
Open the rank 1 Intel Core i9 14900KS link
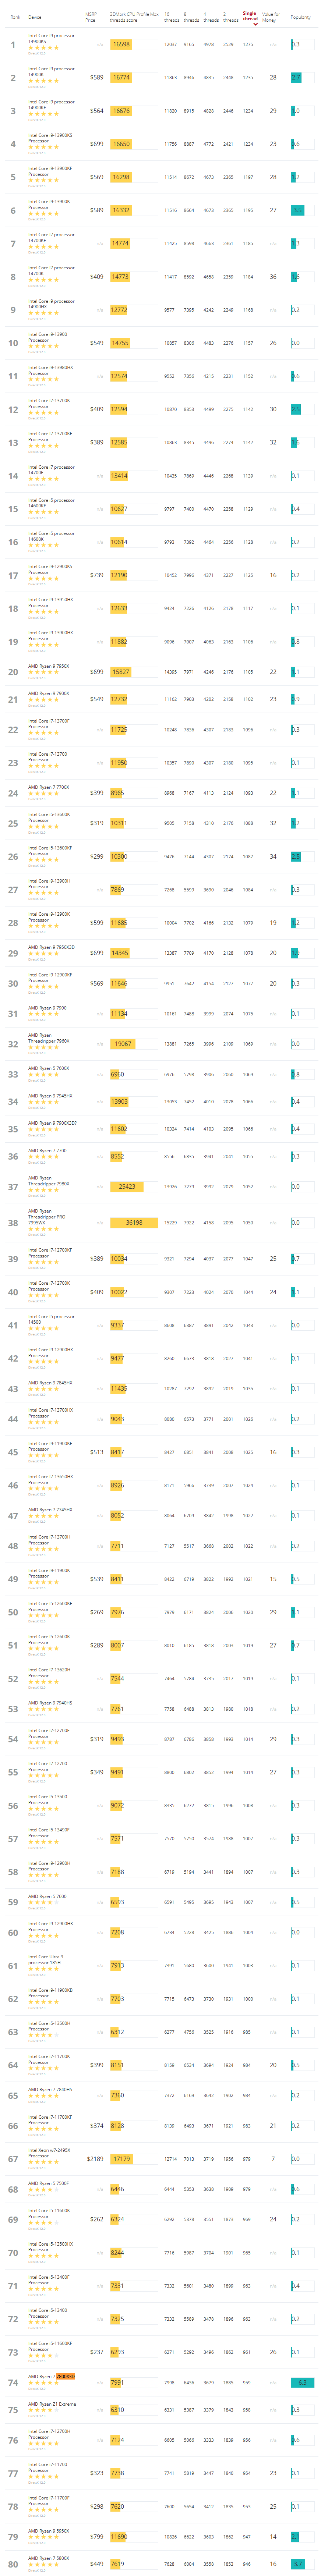(x=50, y=38)
